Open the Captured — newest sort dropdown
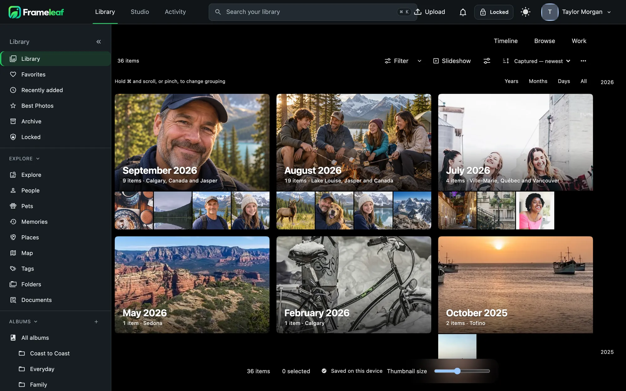Viewport: 626px width, 391px height. pos(536,61)
